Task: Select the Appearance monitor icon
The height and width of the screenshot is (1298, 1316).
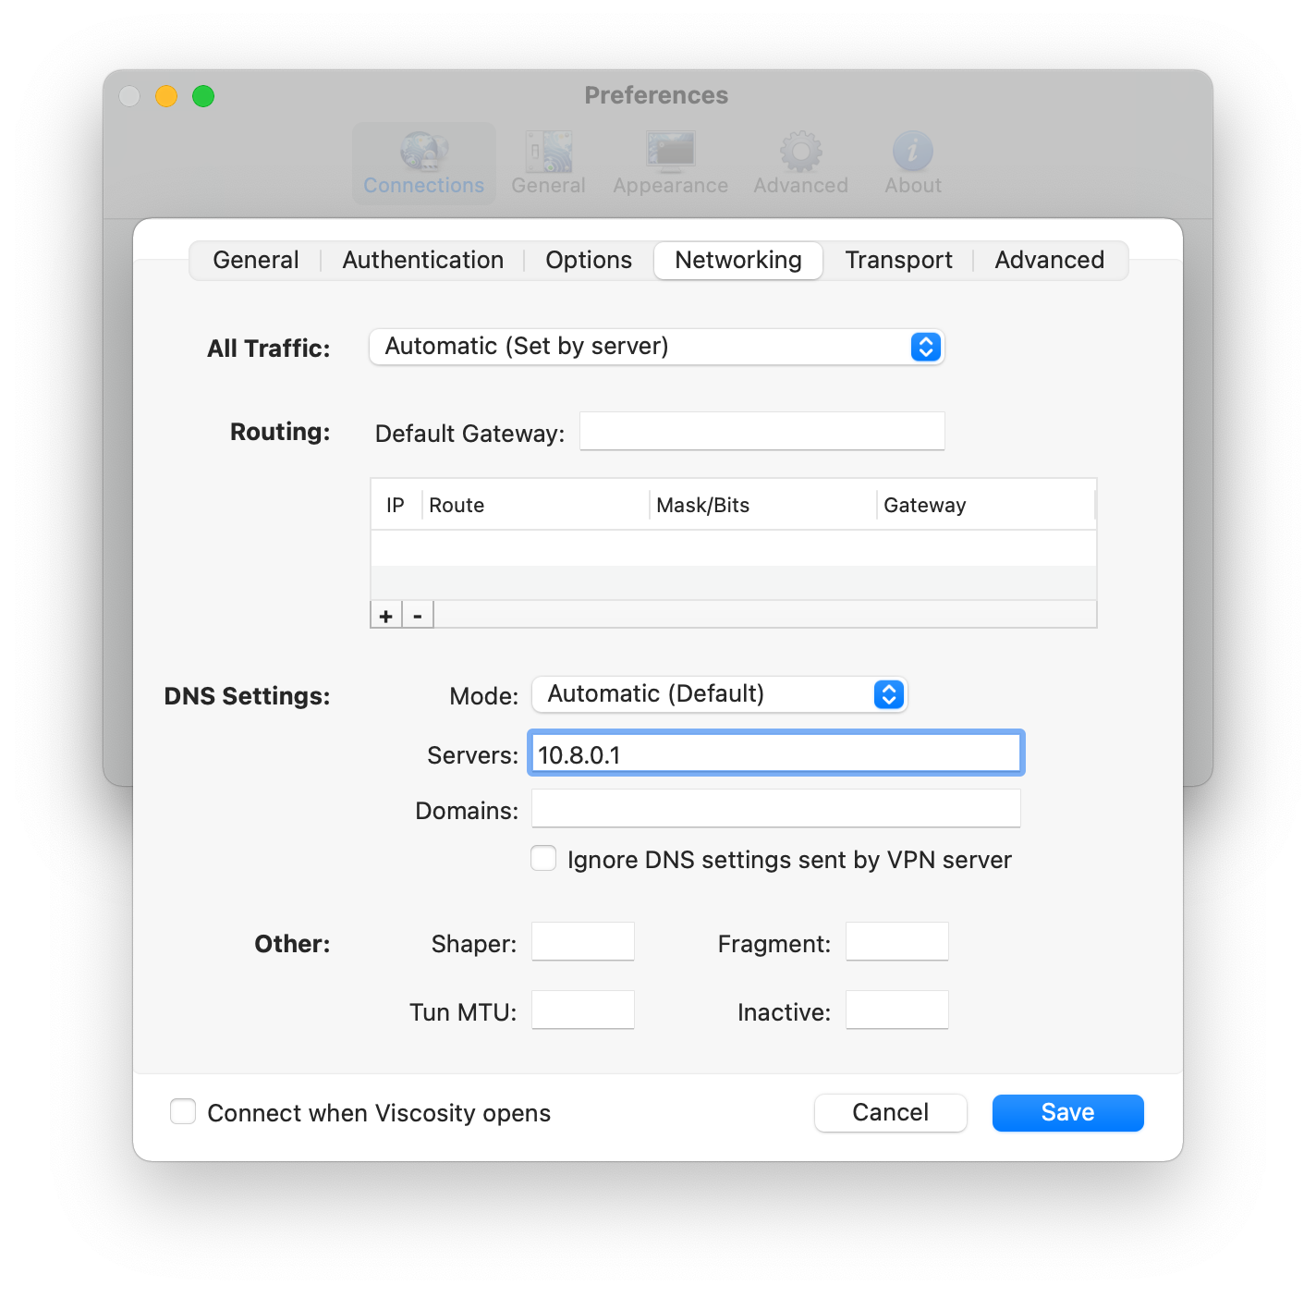Action: [x=670, y=152]
